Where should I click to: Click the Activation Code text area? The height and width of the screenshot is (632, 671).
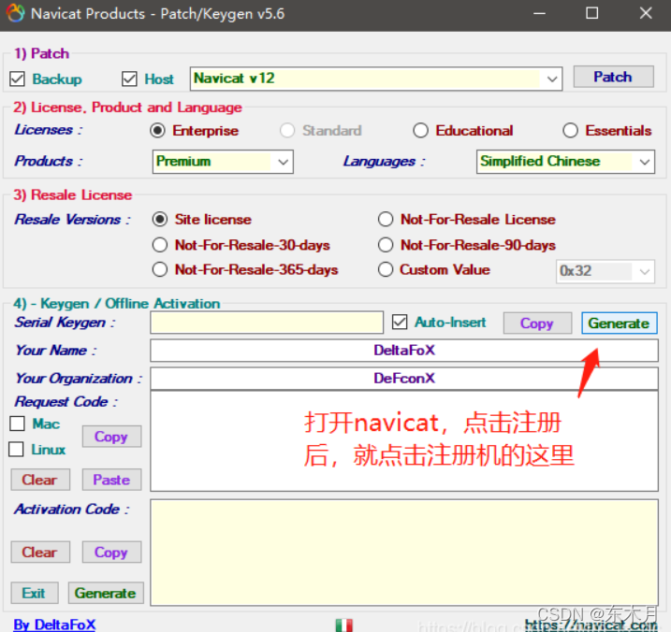[404, 553]
